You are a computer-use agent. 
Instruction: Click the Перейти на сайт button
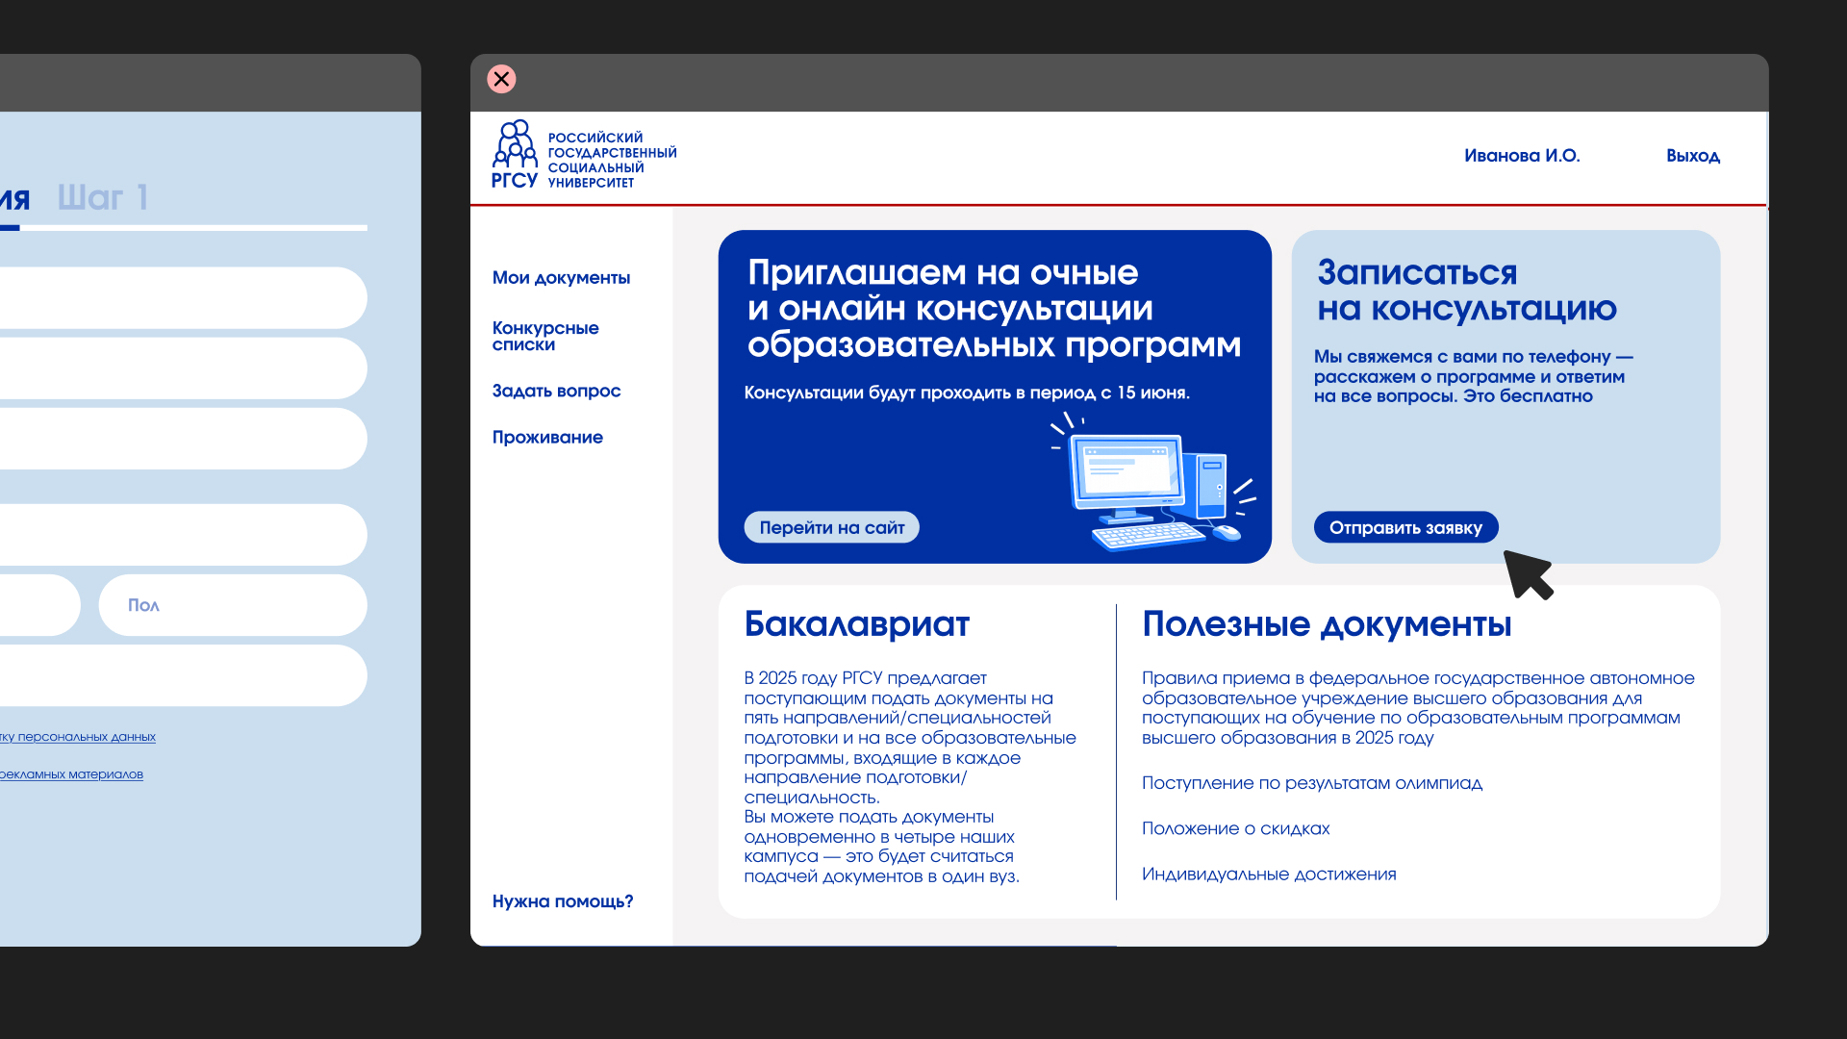coord(831,526)
